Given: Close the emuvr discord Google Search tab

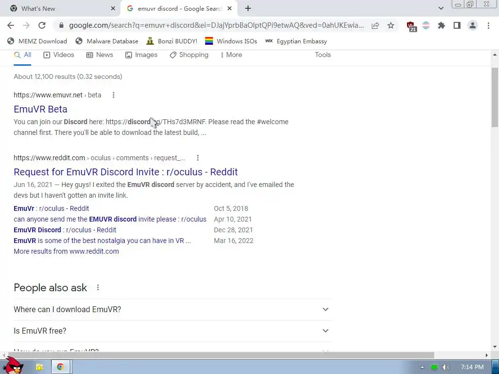Looking at the screenshot, I should [230, 9].
